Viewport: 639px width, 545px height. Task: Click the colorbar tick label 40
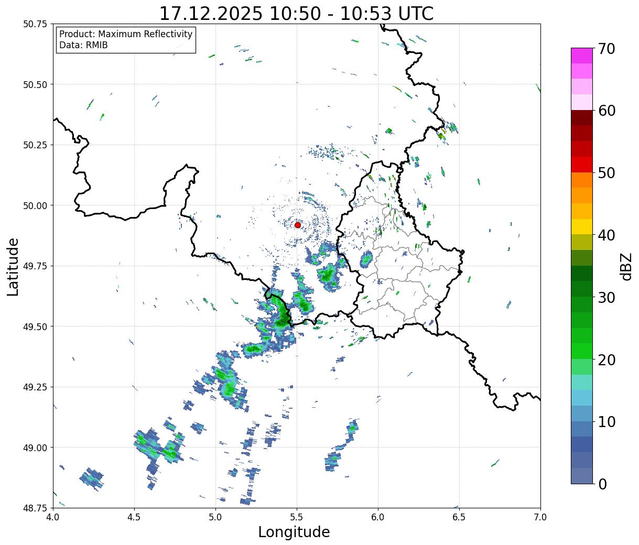coord(607,235)
